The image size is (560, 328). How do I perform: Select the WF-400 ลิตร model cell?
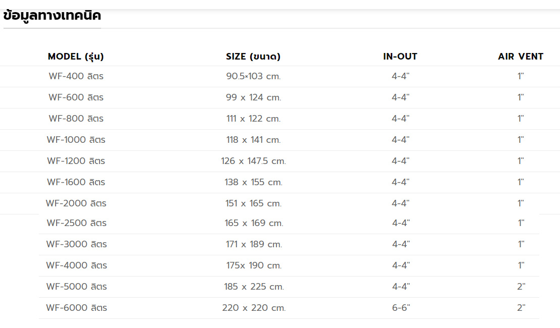[x=76, y=76]
